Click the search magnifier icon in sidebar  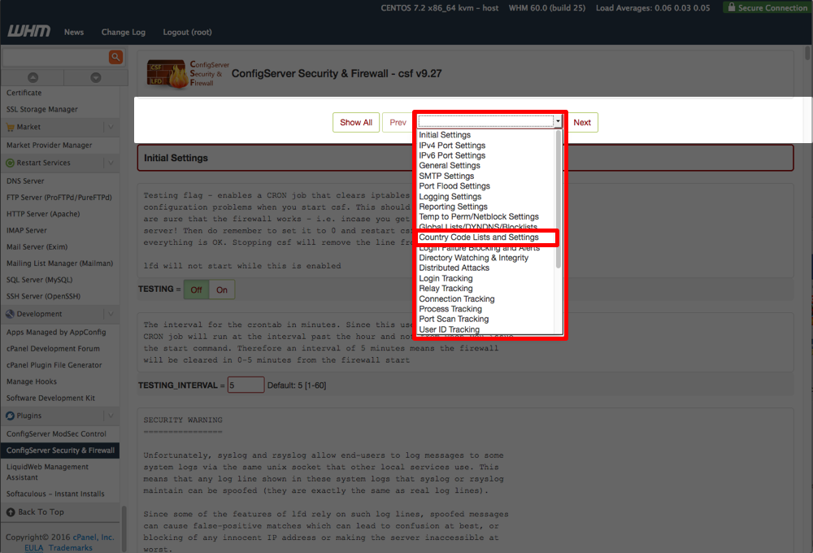click(x=115, y=57)
